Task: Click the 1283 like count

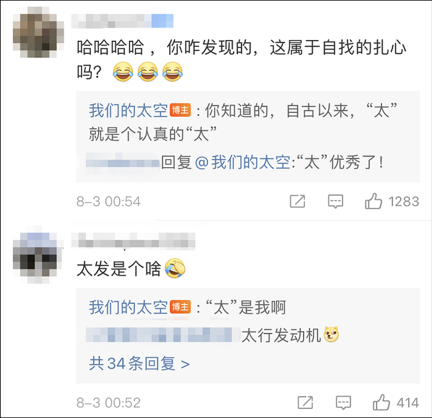Action: 404,202
